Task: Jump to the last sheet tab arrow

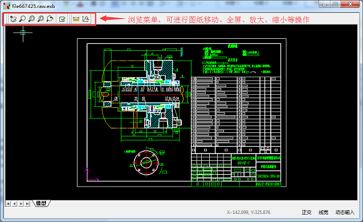Action: pyautogui.click(x=27, y=204)
